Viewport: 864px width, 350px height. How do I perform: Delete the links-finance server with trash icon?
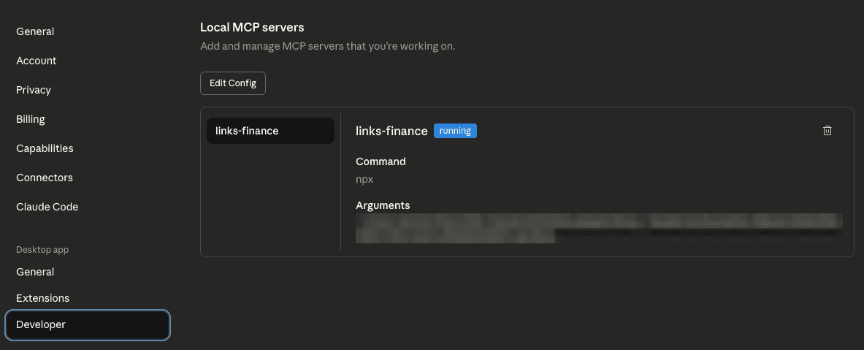coord(827,131)
